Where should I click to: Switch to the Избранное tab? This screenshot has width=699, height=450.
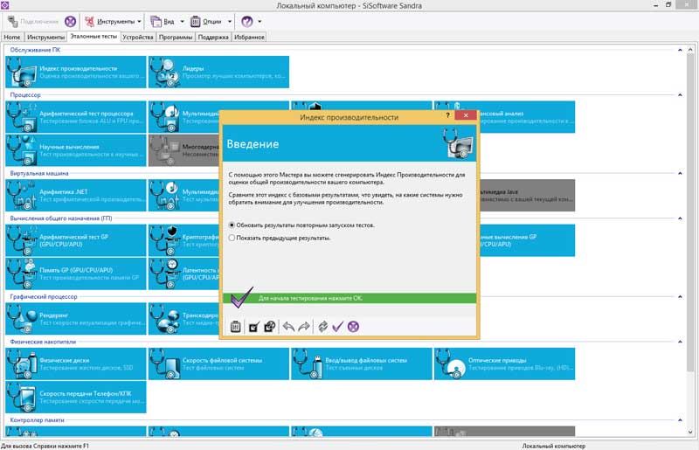(249, 37)
